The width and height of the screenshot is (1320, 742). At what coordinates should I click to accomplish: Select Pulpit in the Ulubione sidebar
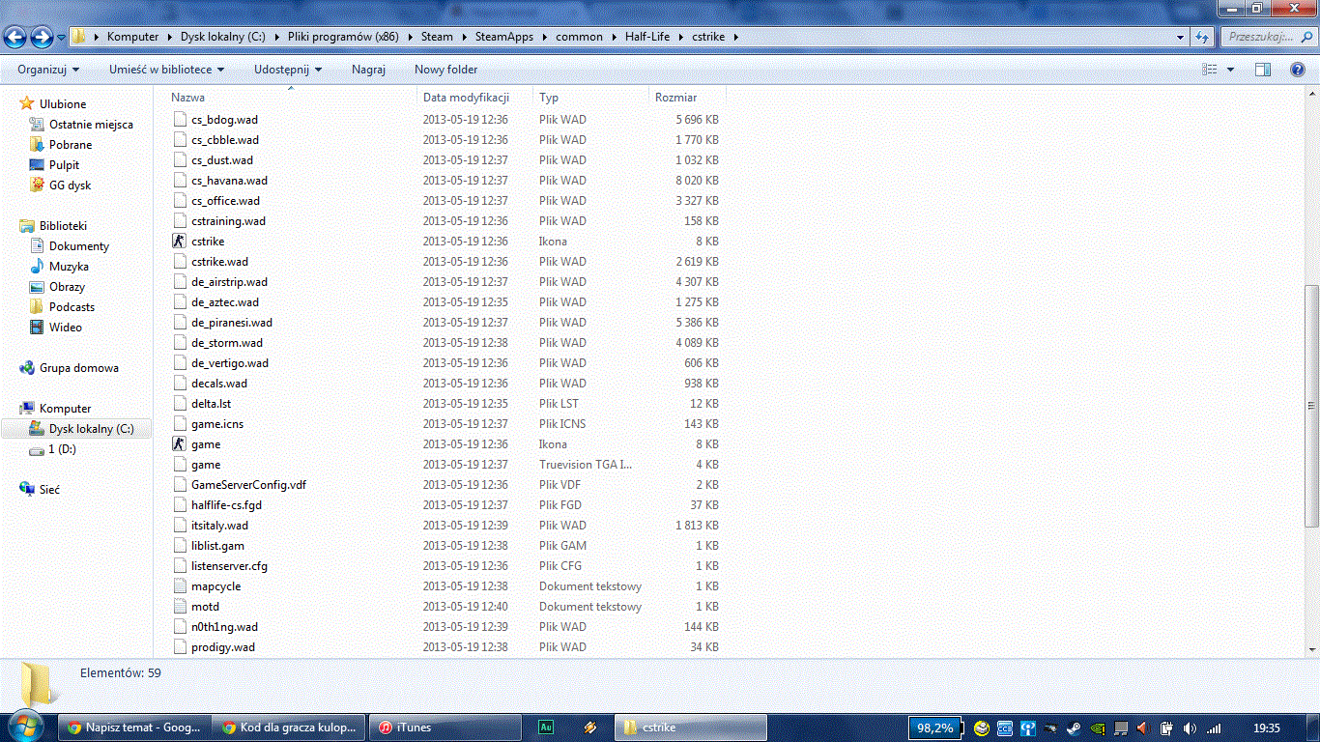pyautogui.click(x=64, y=165)
